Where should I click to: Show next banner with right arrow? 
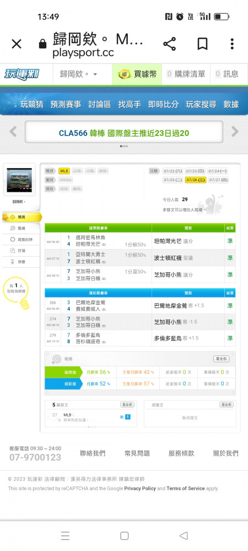pyautogui.click(x=235, y=132)
